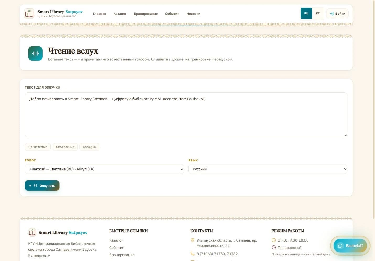The image size is (375, 261).
Task: Click the Пн: выходной text
Action: click(x=290, y=248)
